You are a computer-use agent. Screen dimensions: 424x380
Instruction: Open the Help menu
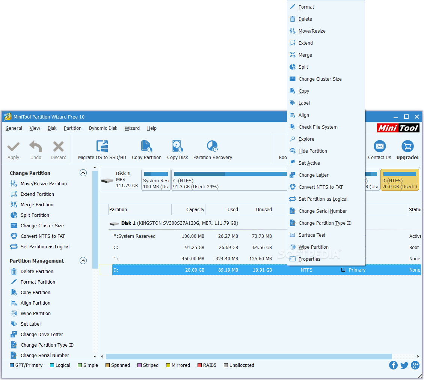pos(152,128)
